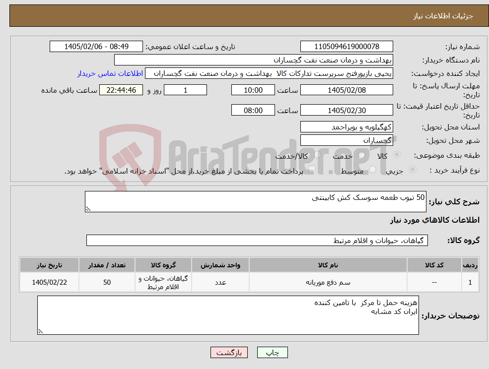Click the item code cell showing --

[x=434, y=282]
